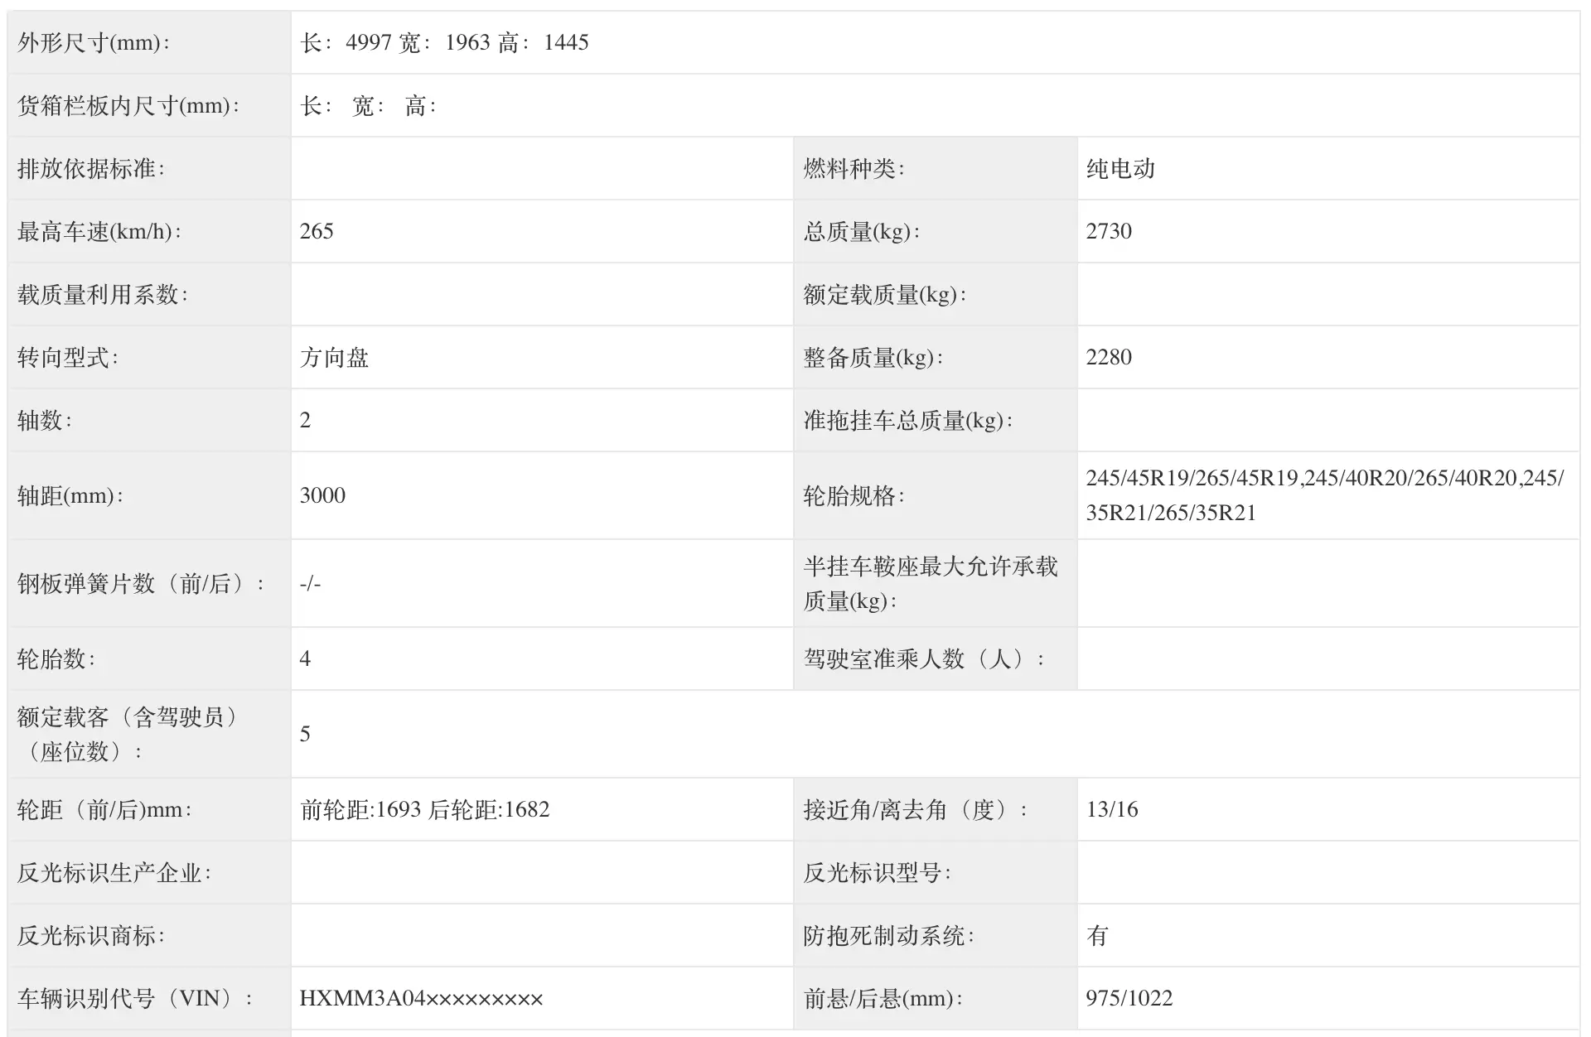
Task: Click the top speed value 265
Action: tap(317, 232)
